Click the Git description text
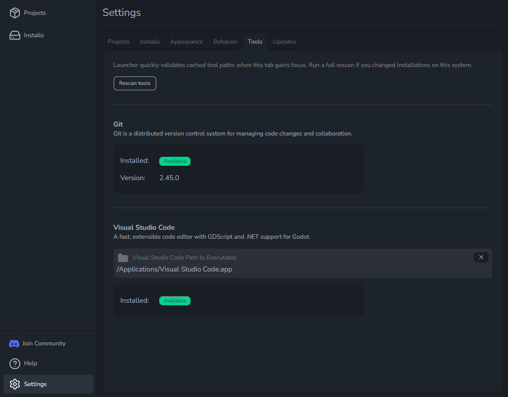This screenshot has height=397, width=508. click(233, 133)
